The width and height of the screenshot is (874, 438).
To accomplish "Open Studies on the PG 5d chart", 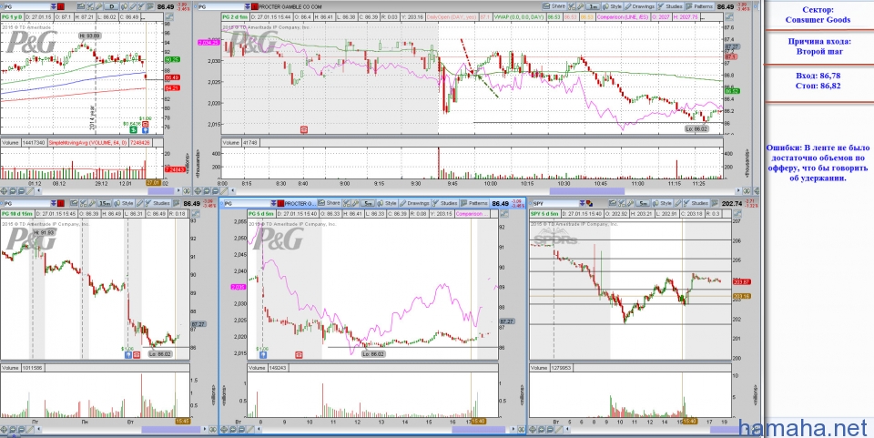I will 446,203.
